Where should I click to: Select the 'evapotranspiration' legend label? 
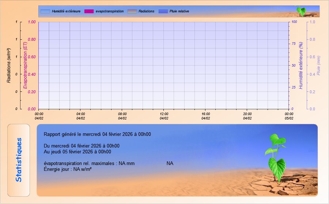110,11
